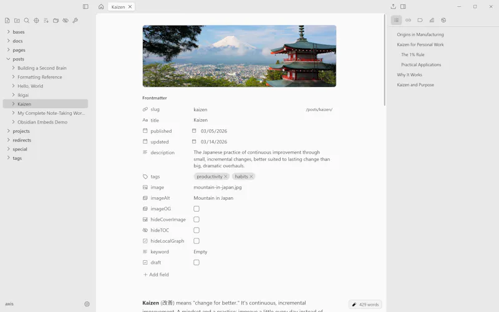
Task: Click the image property picture icon
Action: coord(145,187)
